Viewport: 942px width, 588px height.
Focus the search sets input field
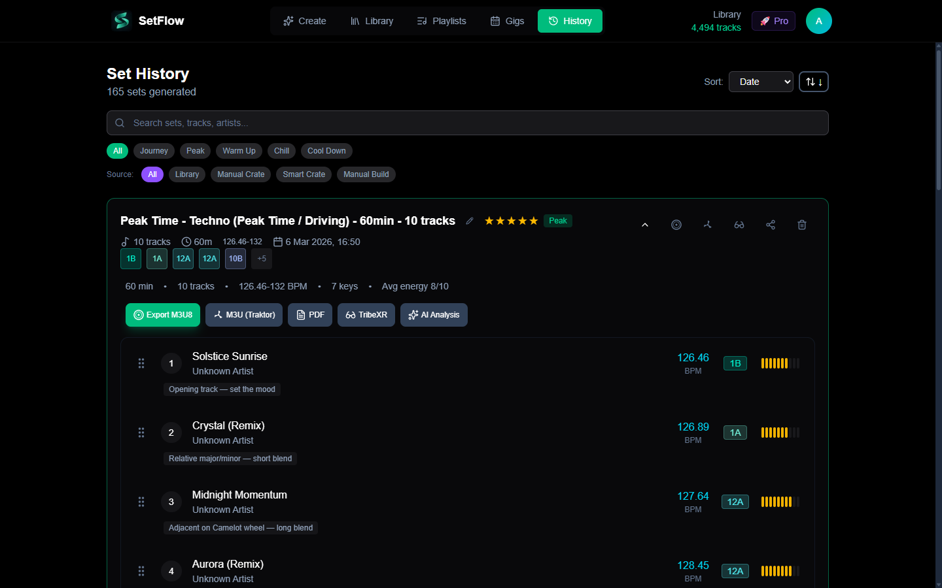(x=468, y=123)
